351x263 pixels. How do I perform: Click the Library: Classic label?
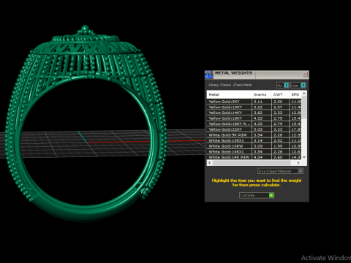pos(230,85)
